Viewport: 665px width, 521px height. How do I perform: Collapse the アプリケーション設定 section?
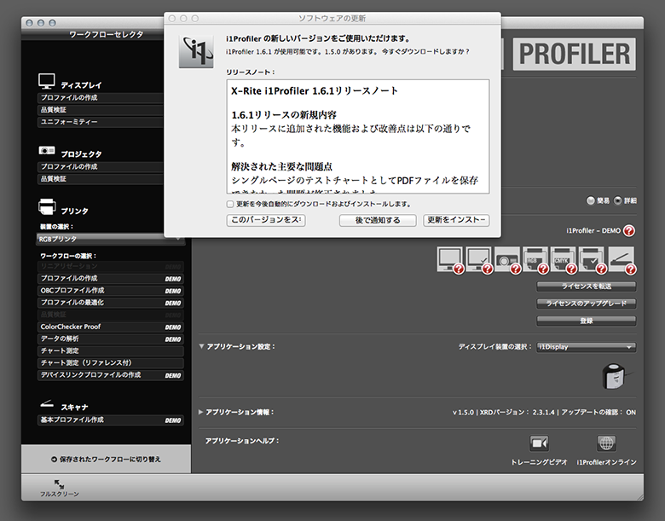point(201,347)
